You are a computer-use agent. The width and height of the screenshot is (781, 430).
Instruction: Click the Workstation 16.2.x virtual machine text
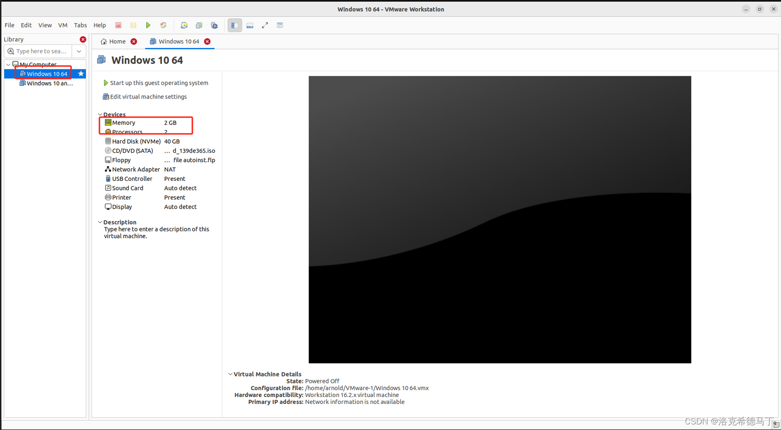pos(352,395)
